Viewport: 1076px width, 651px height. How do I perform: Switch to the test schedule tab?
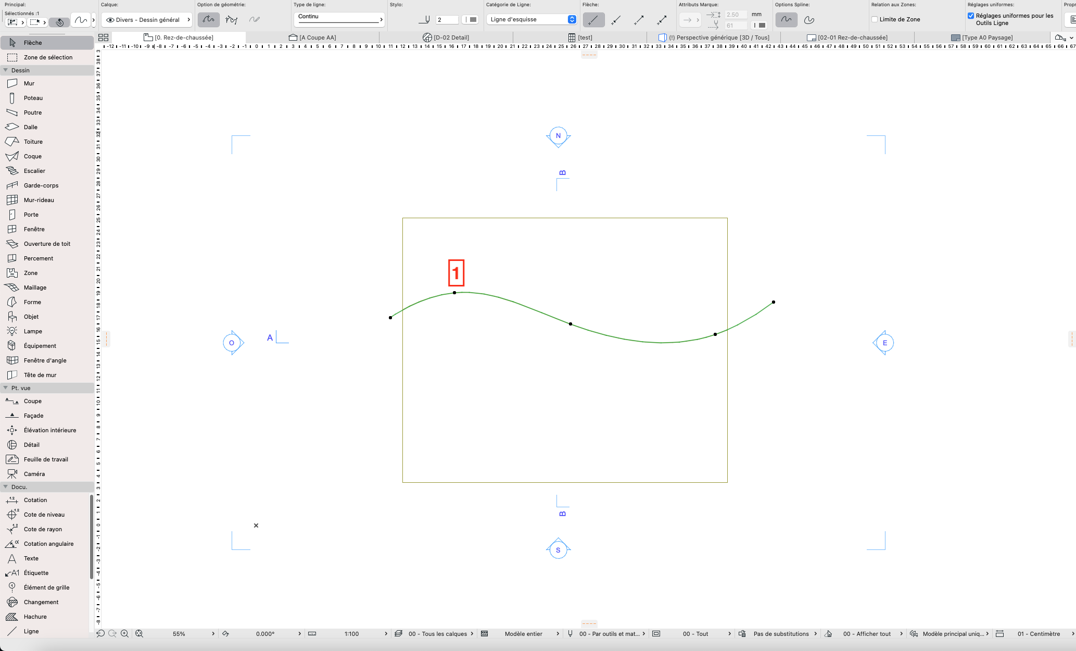[x=580, y=37]
